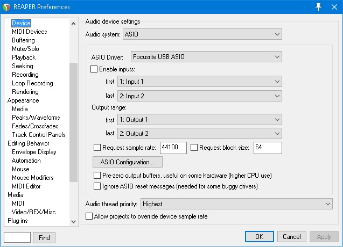The image size is (343, 247).
Task: Select MIDI Devices in the tree
Action: tap(30, 32)
